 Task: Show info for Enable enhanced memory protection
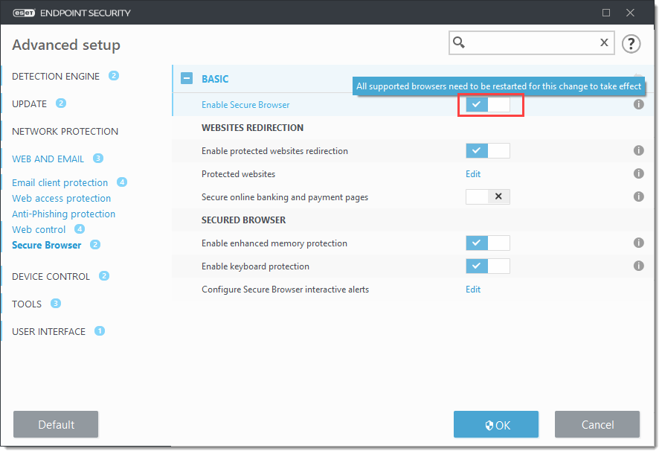(x=639, y=243)
